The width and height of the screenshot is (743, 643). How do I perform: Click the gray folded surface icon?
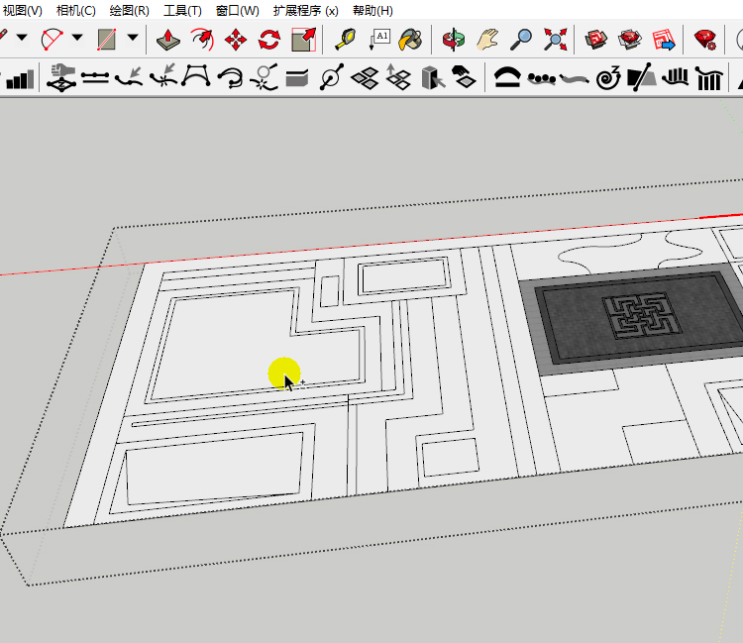(297, 78)
